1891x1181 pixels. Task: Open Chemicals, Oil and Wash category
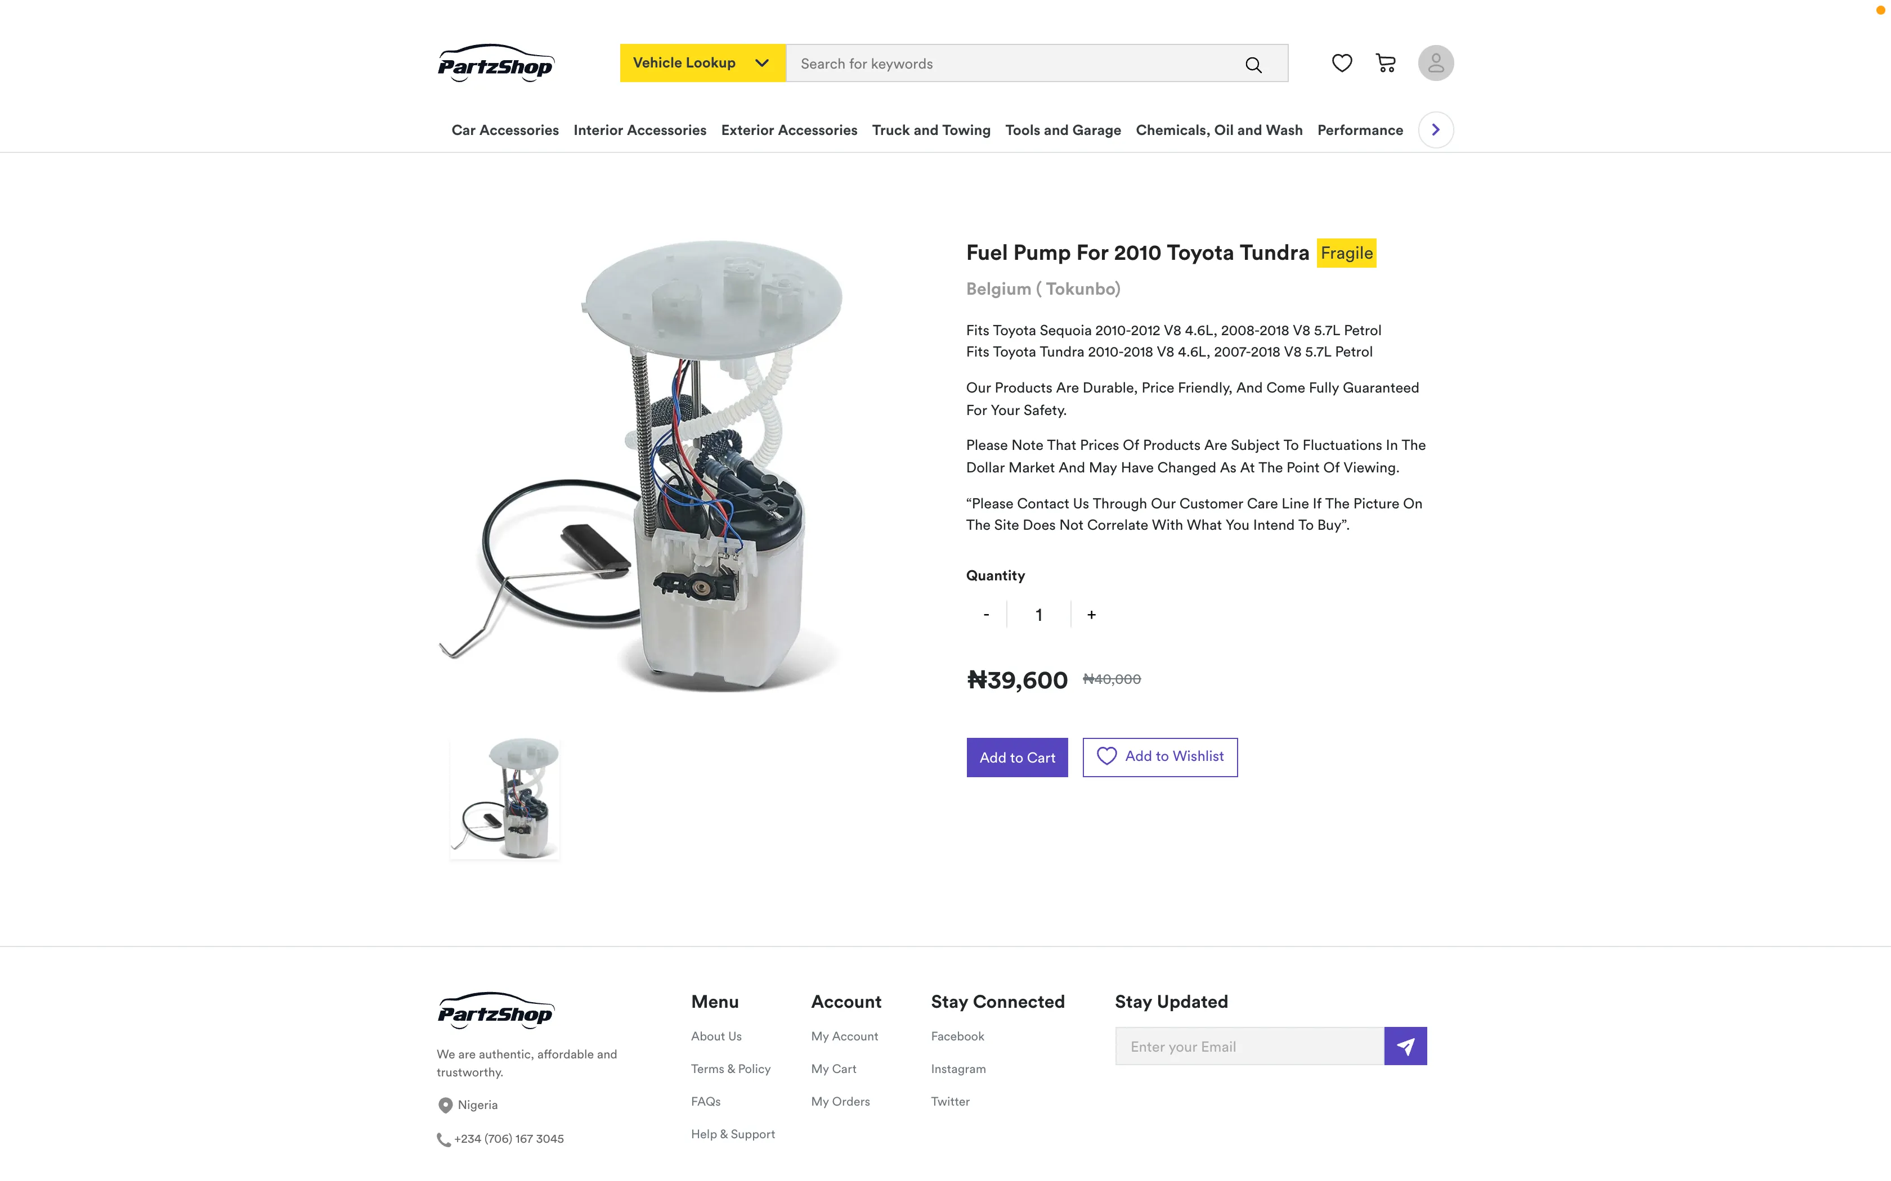click(1218, 130)
